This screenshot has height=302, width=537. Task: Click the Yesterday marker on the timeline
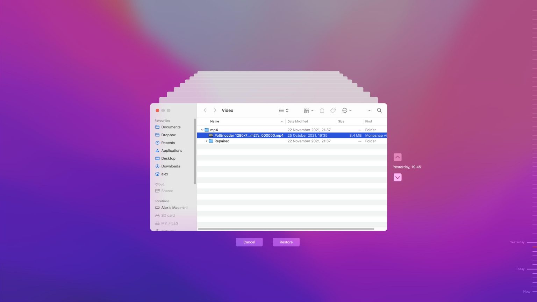[x=517, y=242]
